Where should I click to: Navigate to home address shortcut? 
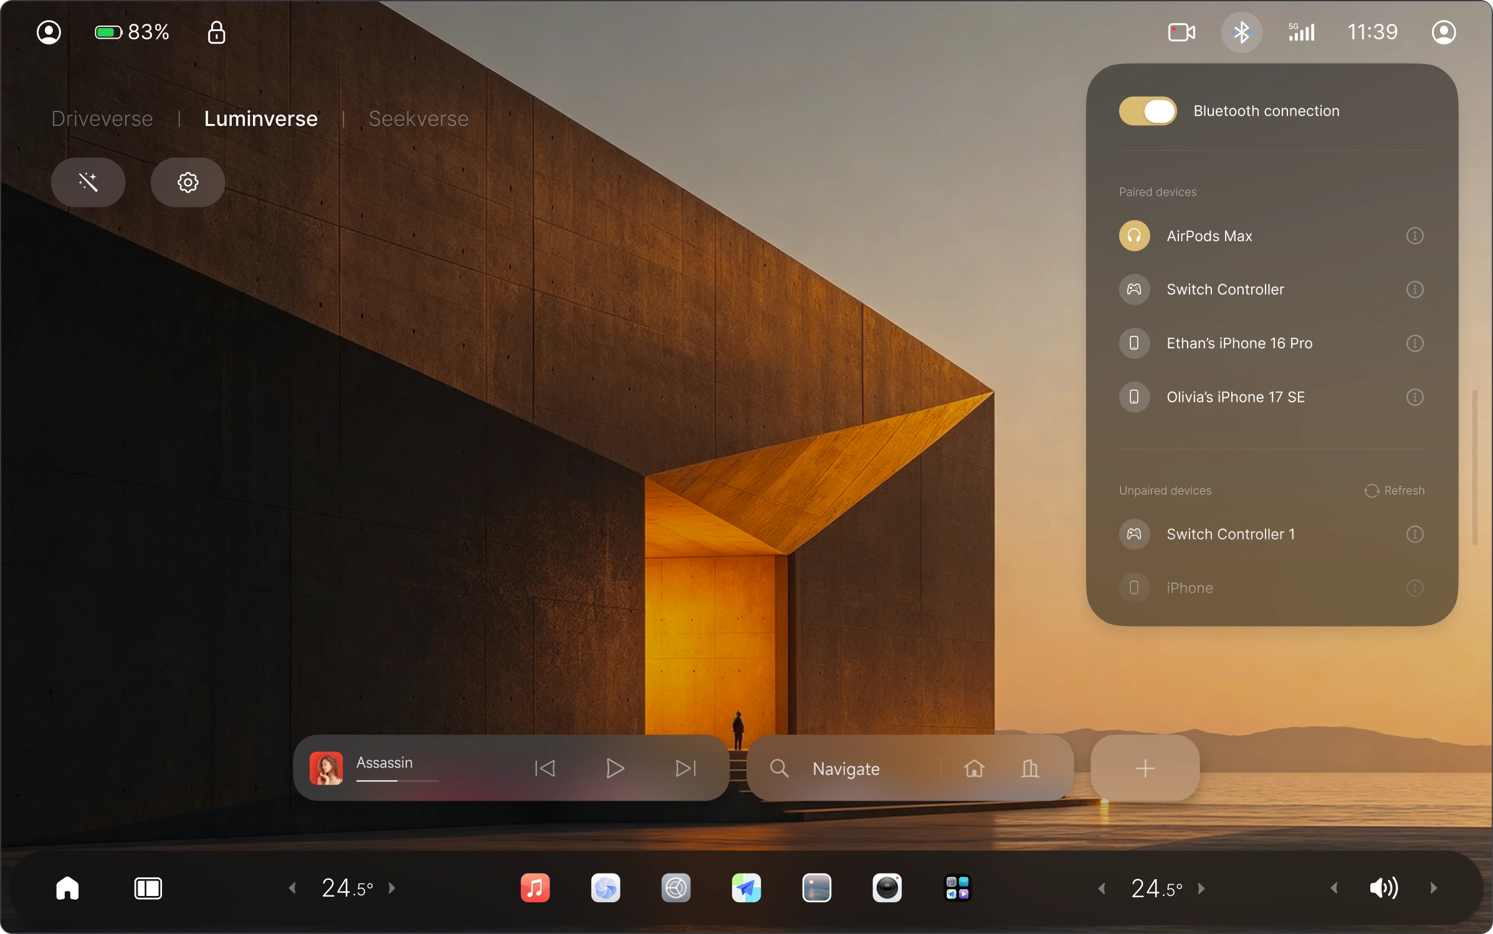(974, 769)
